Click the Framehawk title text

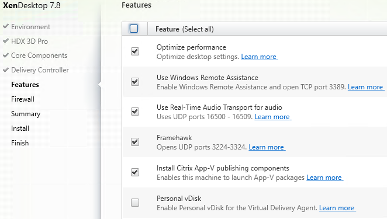pyautogui.click(x=174, y=138)
